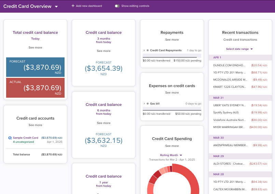Open the Select date range dropdown
This screenshot has width=275, height=194.
tap(239, 49)
